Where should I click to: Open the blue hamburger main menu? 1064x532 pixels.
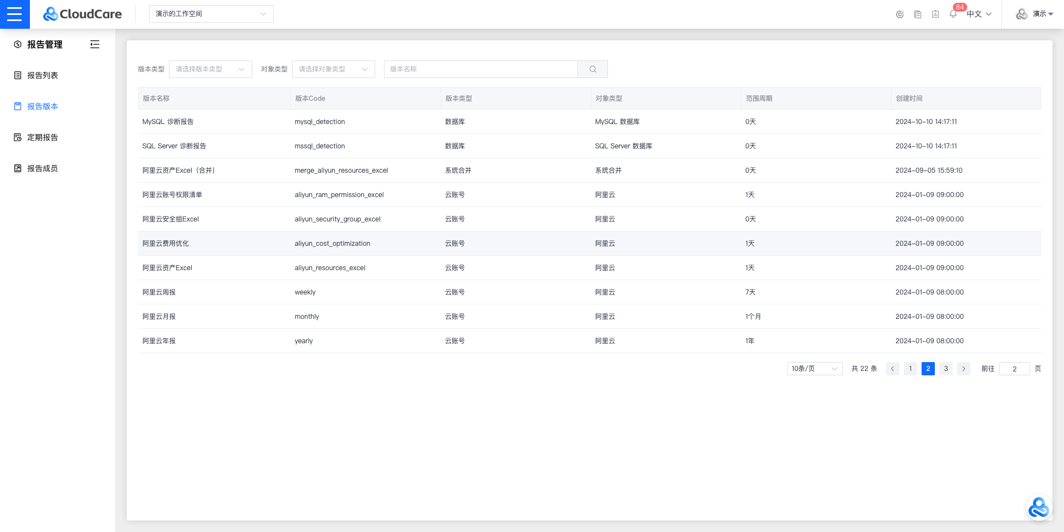click(x=14, y=14)
